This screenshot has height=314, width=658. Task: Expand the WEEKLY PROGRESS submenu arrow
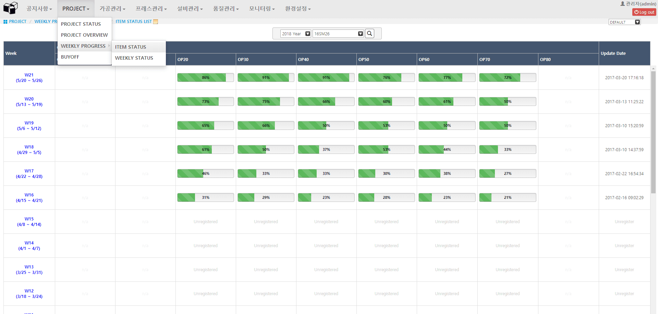(x=109, y=46)
